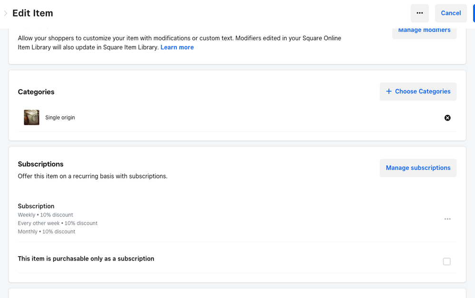Click the Weekly 10% discount line
The height and width of the screenshot is (298, 475).
tap(46, 215)
